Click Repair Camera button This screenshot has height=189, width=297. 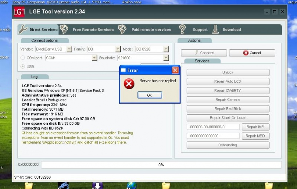pos(228,100)
